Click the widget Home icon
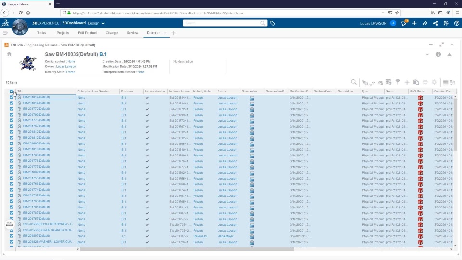The image size is (462, 260). tap(9, 54)
